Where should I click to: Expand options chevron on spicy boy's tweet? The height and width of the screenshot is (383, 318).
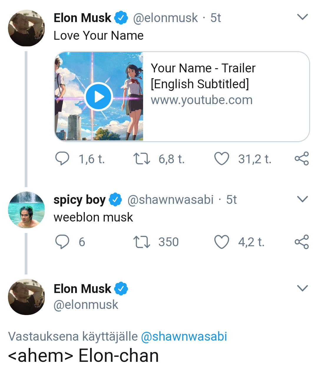coord(302,199)
